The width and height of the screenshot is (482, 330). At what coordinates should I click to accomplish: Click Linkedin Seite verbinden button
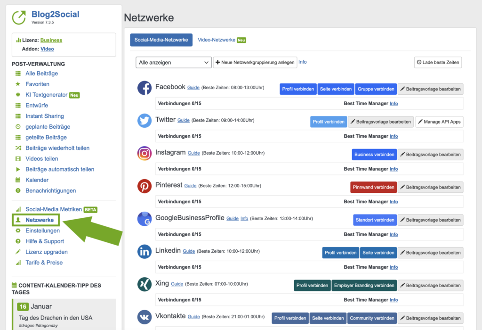(x=378, y=253)
